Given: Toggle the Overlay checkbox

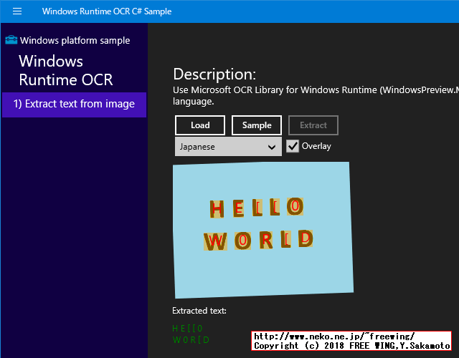Looking at the screenshot, I should coord(293,146).
